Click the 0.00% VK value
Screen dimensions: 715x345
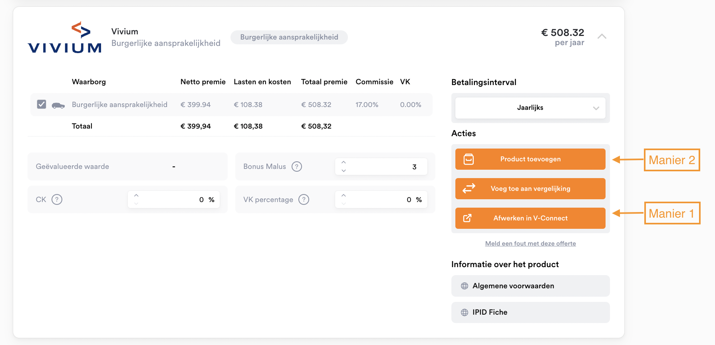411,105
